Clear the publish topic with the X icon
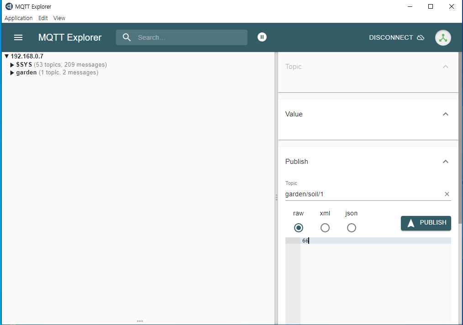 click(447, 194)
